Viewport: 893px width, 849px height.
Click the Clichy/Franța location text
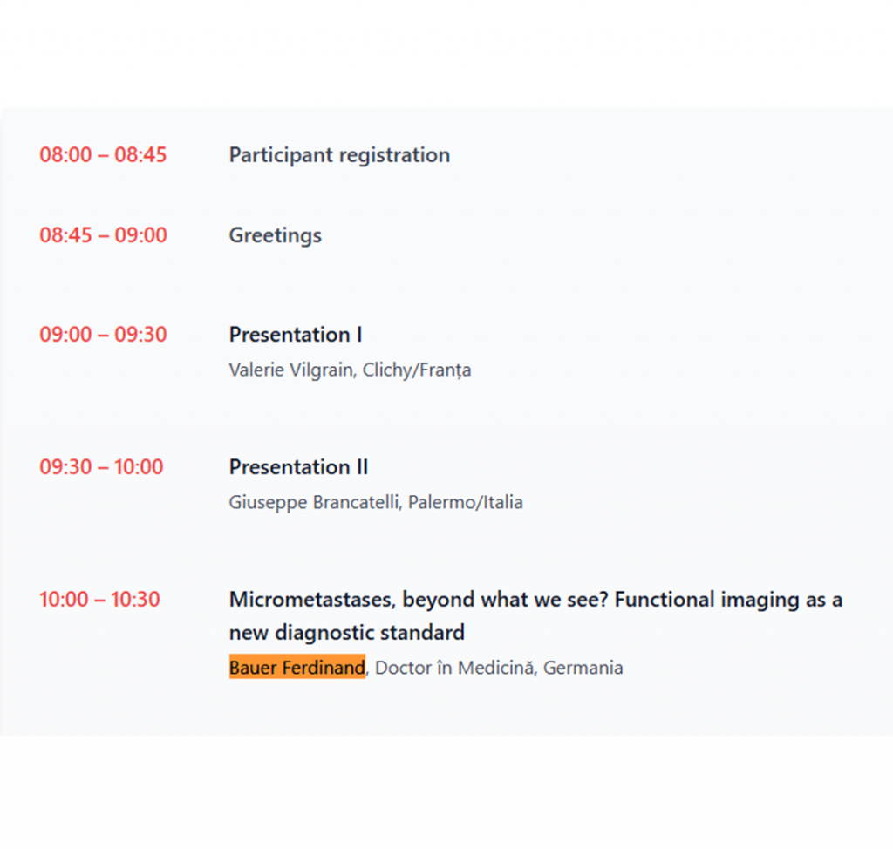tap(417, 370)
